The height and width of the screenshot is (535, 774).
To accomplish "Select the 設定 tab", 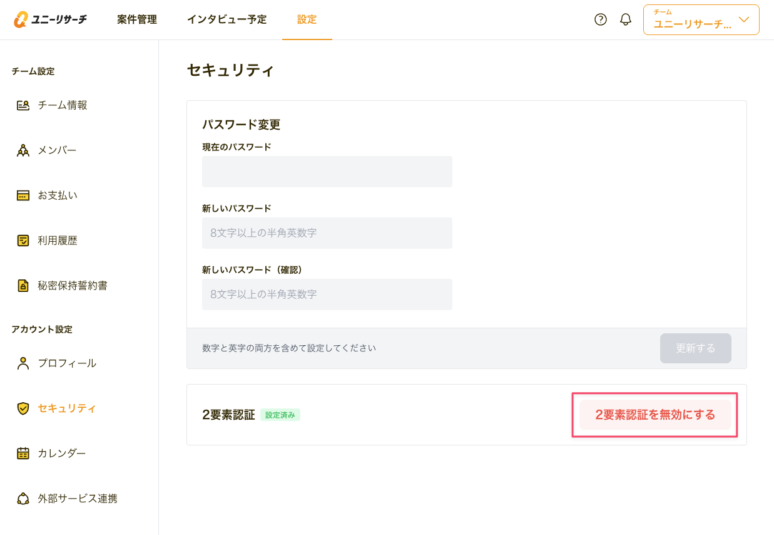I will point(307,19).
